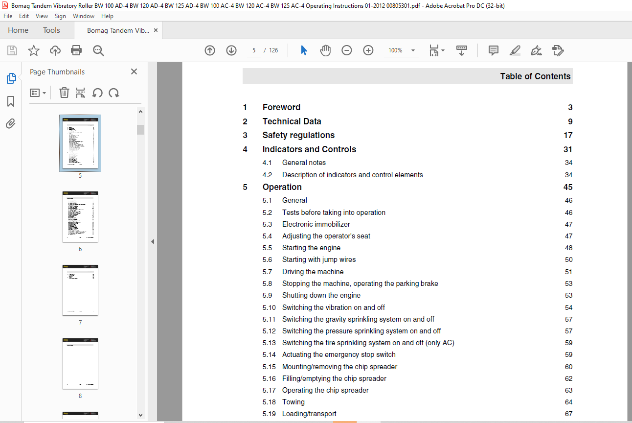632x423 pixels.
Task: Rotate page counterclockwise
Action: [x=97, y=93]
